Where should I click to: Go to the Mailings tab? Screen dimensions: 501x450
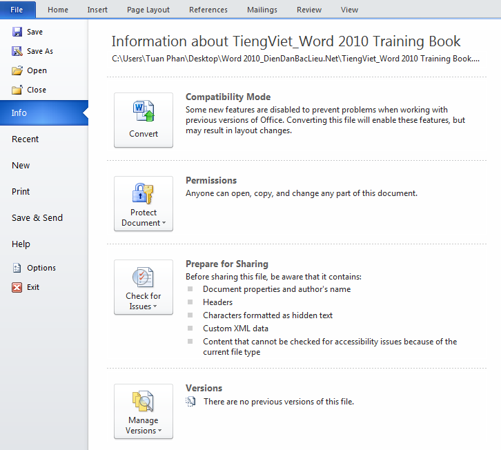click(262, 10)
